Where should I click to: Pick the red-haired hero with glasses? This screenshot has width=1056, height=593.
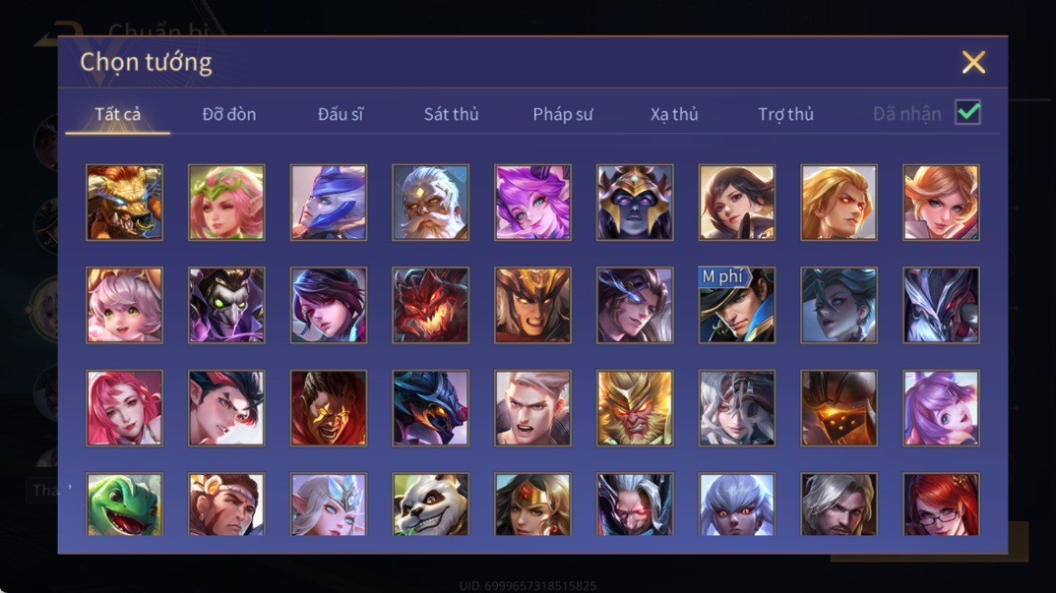pos(941,504)
